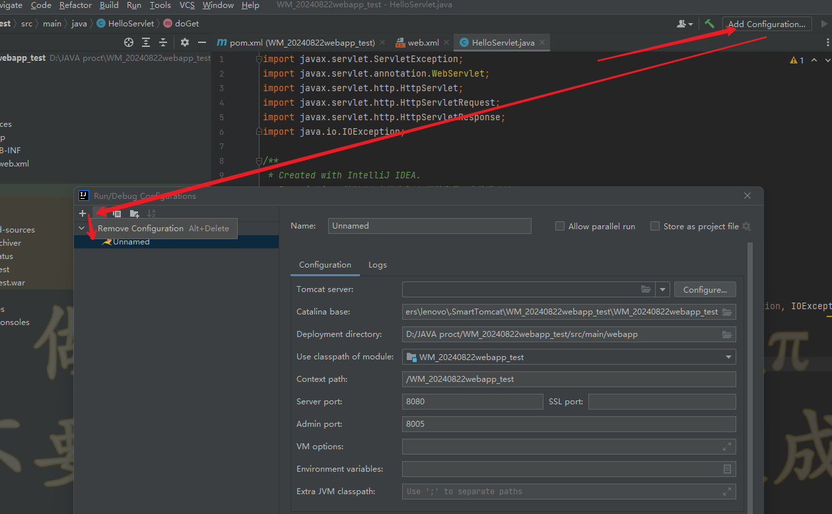Open Tomcat server dropdown arrow
The height and width of the screenshot is (514, 832).
[x=663, y=289]
